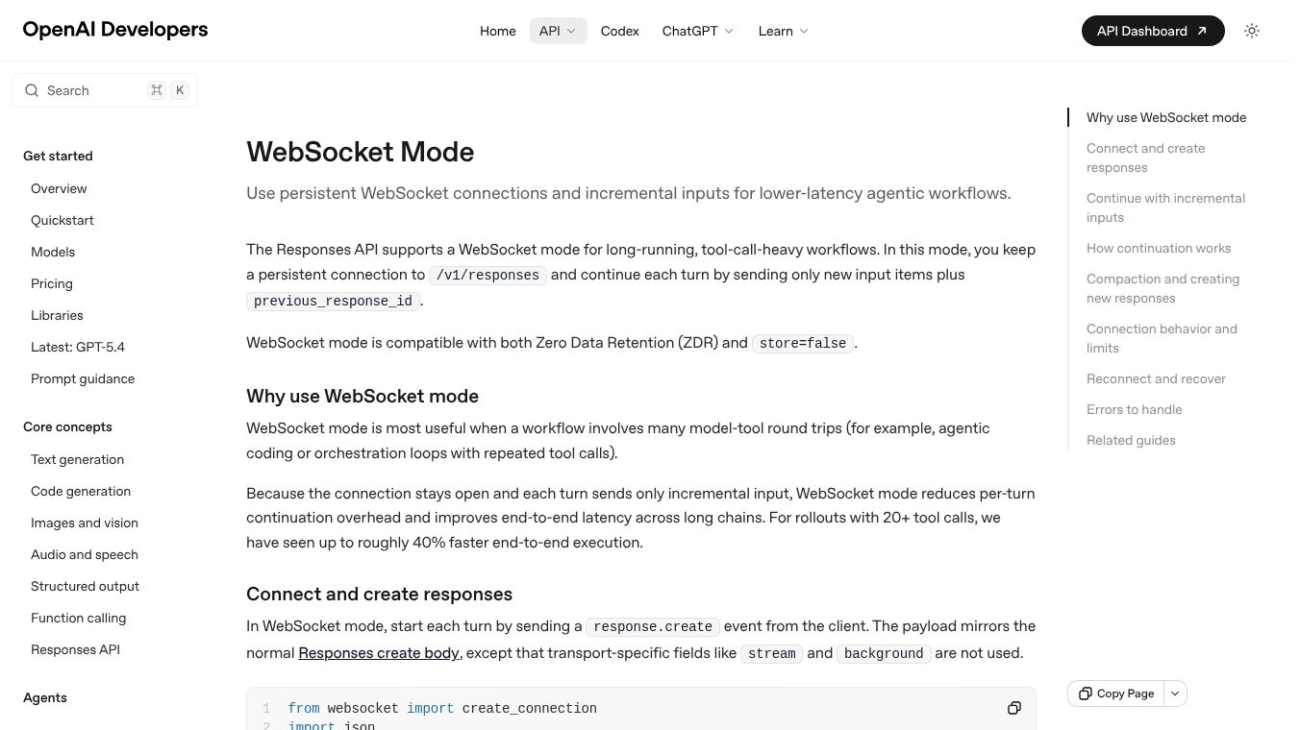Open the Quickstart page from the sidebar

click(62, 220)
